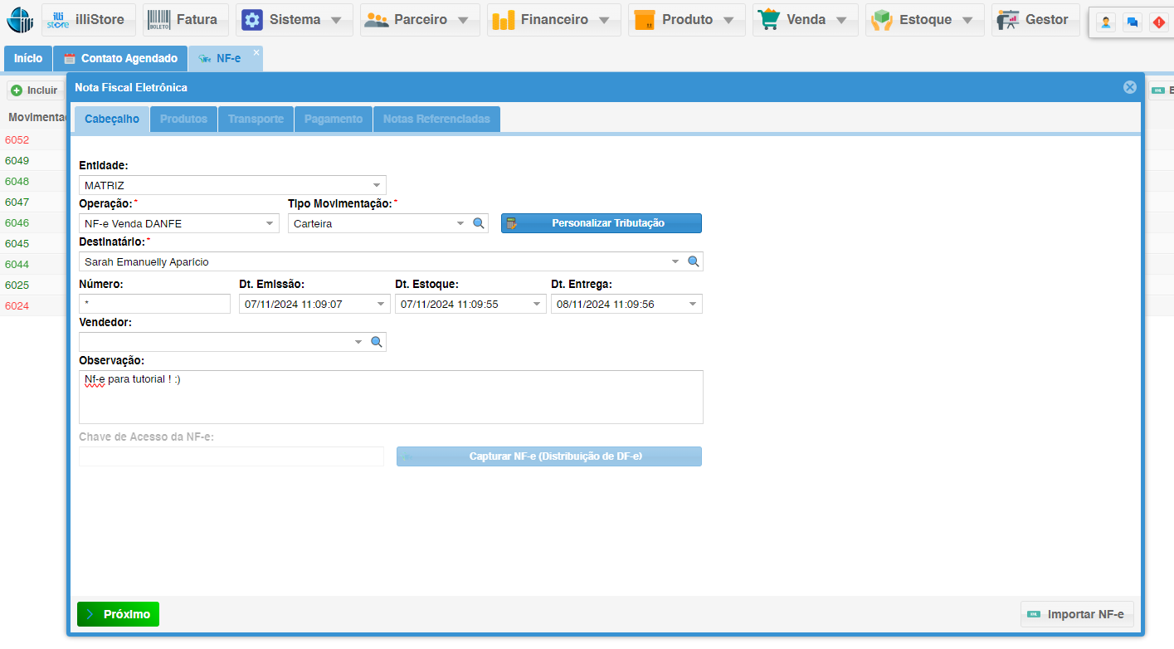
Task: Click the Personalizar Tributação button
Action: 601,223
